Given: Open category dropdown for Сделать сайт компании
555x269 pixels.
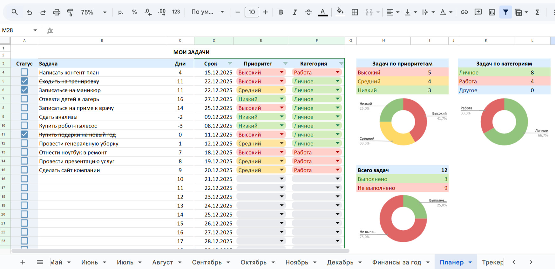Looking at the screenshot, I should click(x=337, y=170).
